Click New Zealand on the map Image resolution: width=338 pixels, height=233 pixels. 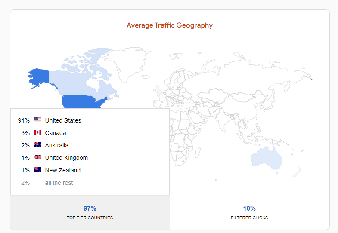(x=298, y=172)
